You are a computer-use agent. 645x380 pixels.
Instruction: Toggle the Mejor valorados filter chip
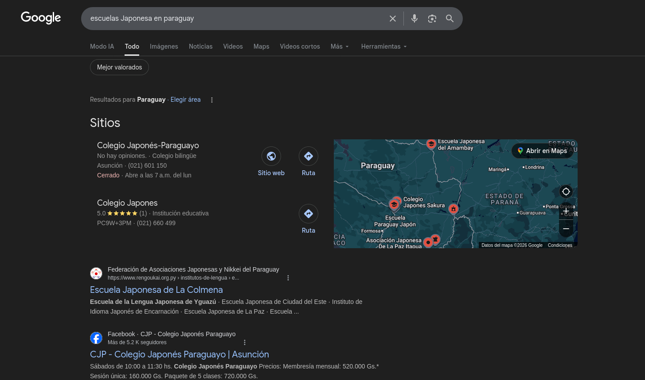point(119,67)
